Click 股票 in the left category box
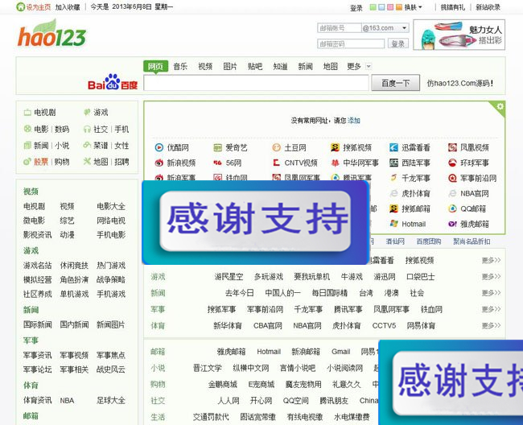The height and width of the screenshot is (425, 523). click(x=41, y=162)
